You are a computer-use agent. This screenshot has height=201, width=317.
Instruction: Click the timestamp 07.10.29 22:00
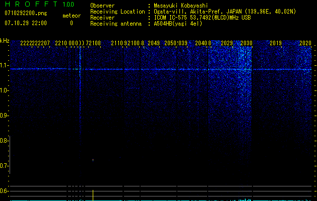click(26, 23)
